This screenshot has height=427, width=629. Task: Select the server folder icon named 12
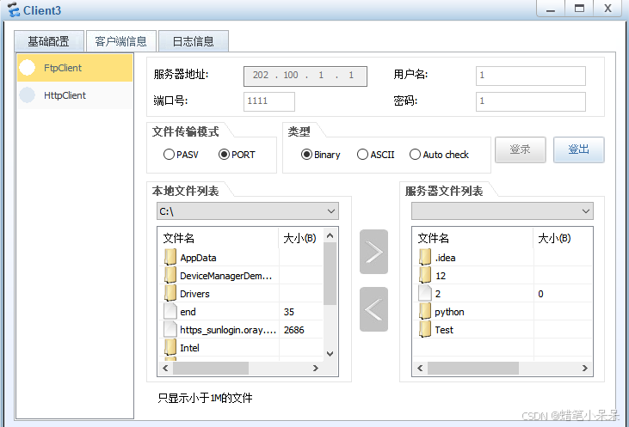425,275
